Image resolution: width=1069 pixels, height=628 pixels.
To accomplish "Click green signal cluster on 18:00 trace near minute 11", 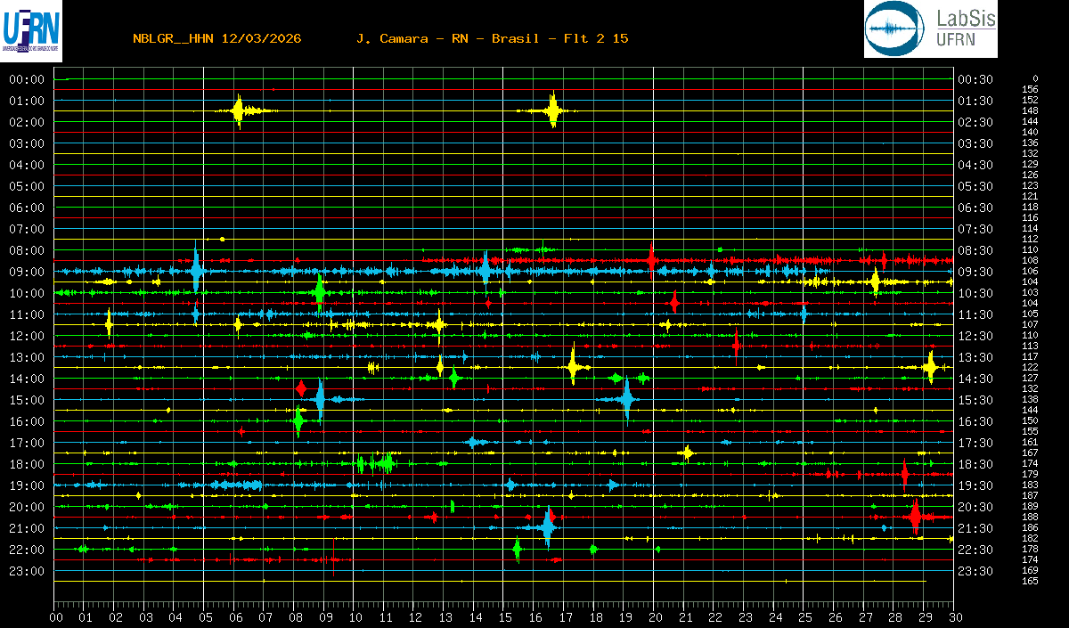I will 385,463.
